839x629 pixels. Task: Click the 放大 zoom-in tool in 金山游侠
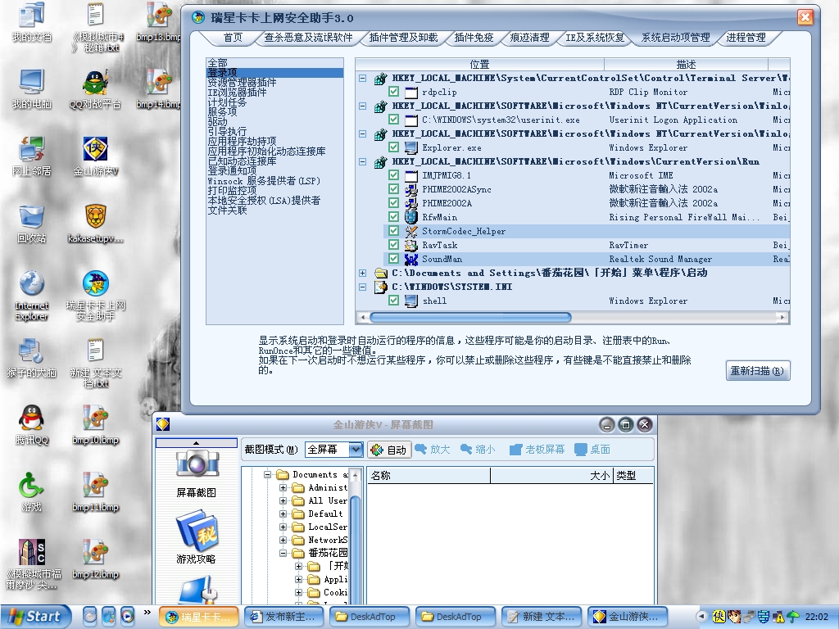coord(433,450)
